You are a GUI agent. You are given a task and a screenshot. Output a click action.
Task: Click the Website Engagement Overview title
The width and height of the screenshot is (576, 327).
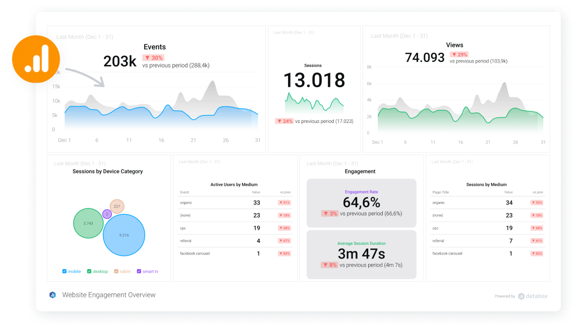pyautogui.click(x=109, y=295)
